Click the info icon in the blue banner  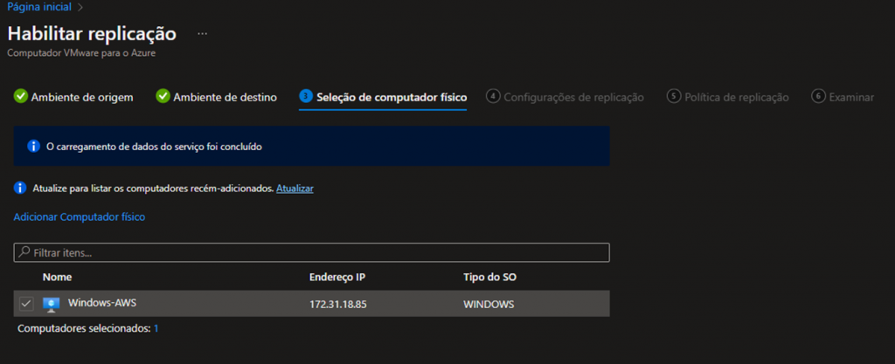click(33, 147)
